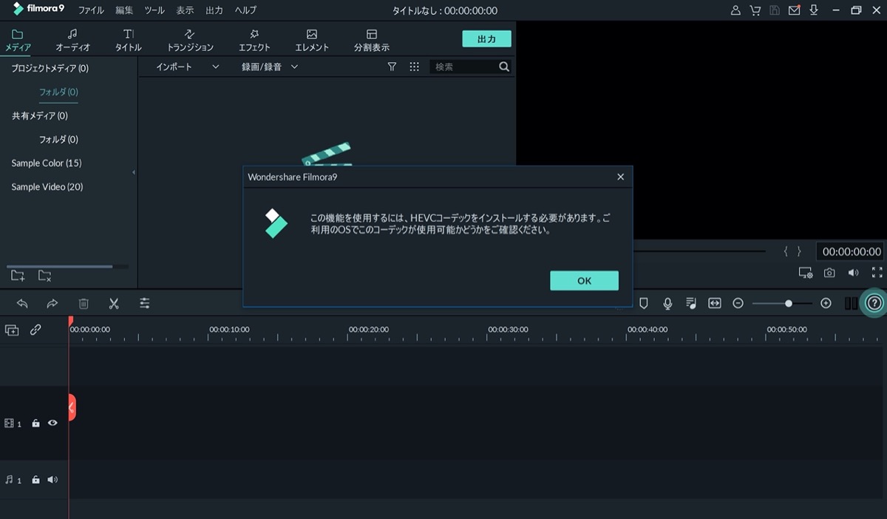Click the preview volume speaker icon
This screenshot has height=519, width=887.
coord(853,273)
